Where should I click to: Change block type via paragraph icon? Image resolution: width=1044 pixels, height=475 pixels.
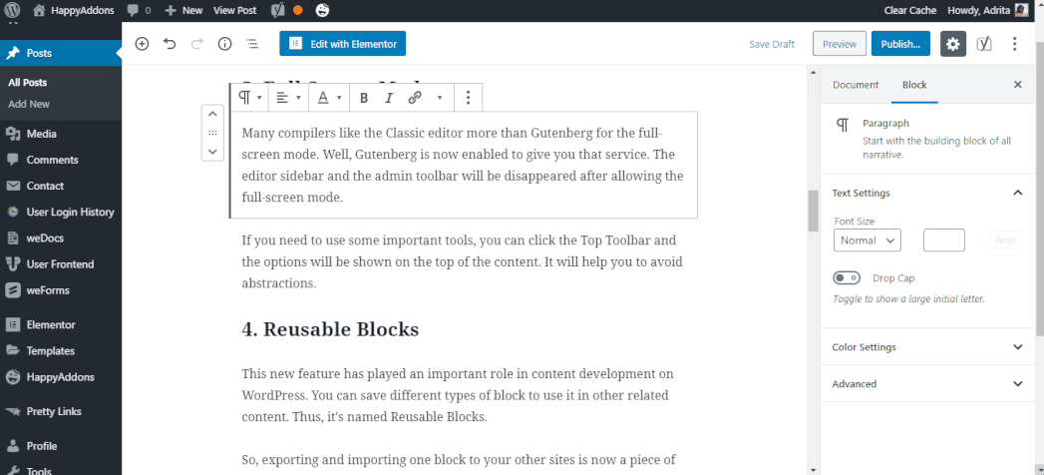click(x=249, y=98)
